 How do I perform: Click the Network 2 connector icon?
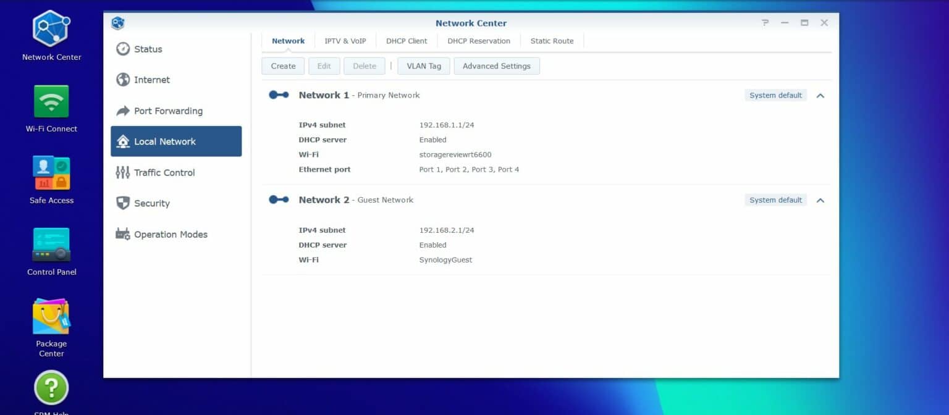279,199
